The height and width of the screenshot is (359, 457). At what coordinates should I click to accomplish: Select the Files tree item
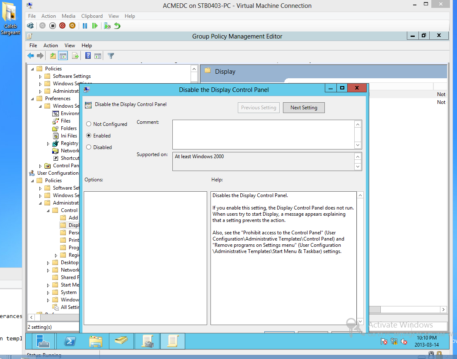(65, 121)
